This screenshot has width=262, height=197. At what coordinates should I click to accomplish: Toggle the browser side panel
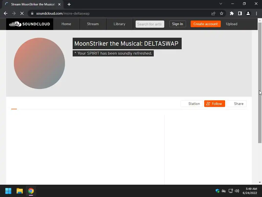tap(240, 13)
